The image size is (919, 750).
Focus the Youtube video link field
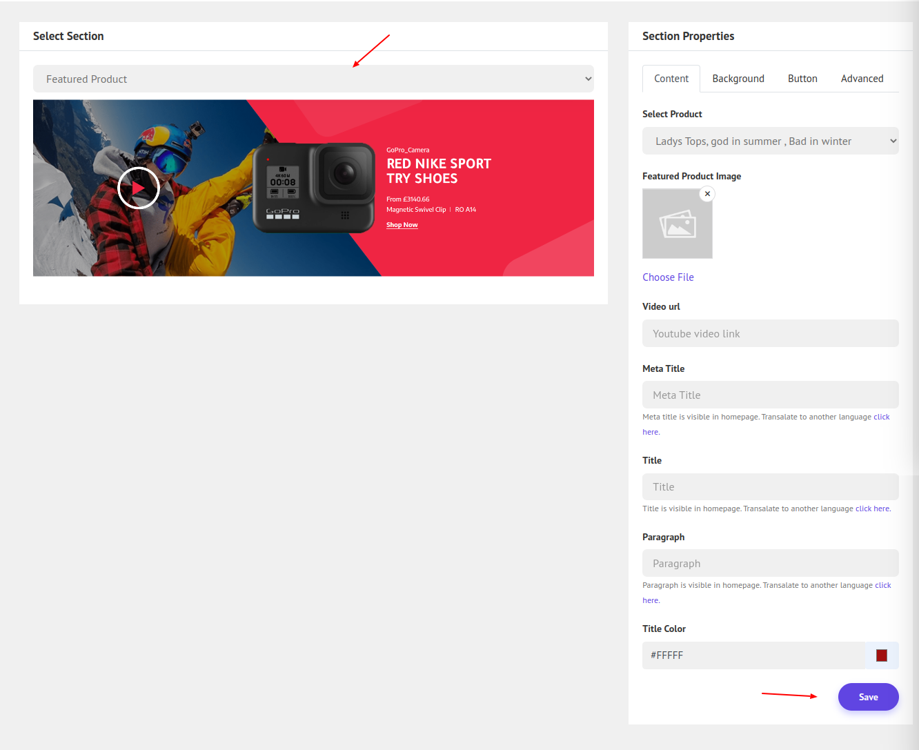click(770, 334)
